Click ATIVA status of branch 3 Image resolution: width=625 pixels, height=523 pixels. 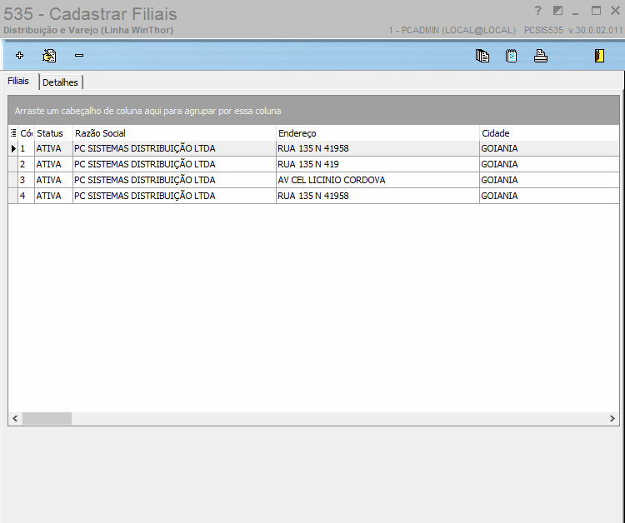pyautogui.click(x=53, y=180)
